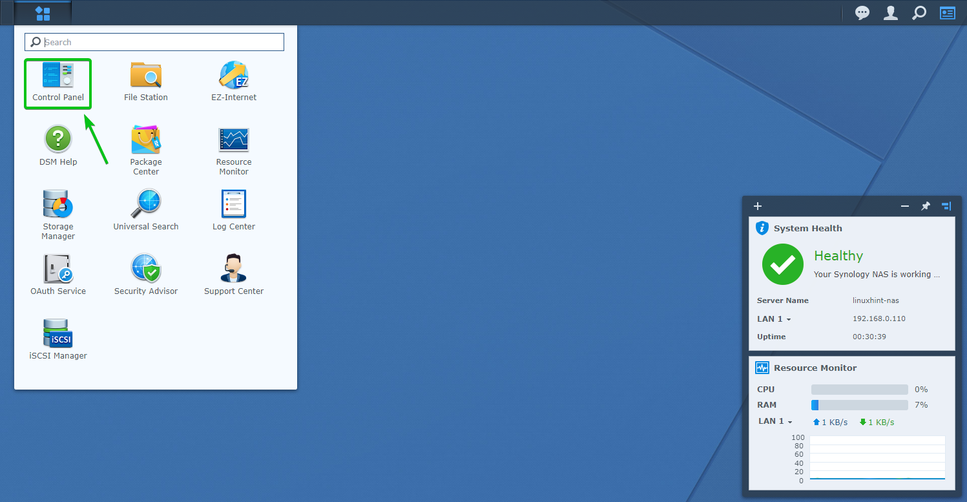Screen dimensions: 967x502
Task: Launch Package Center
Action: click(x=146, y=151)
